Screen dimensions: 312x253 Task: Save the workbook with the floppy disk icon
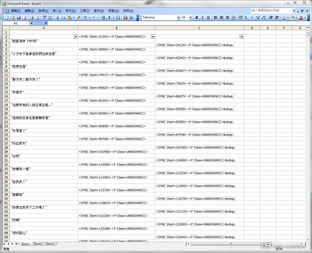pyautogui.click(x=19, y=18)
